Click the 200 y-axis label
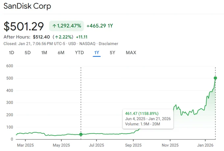 pos(10,115)
